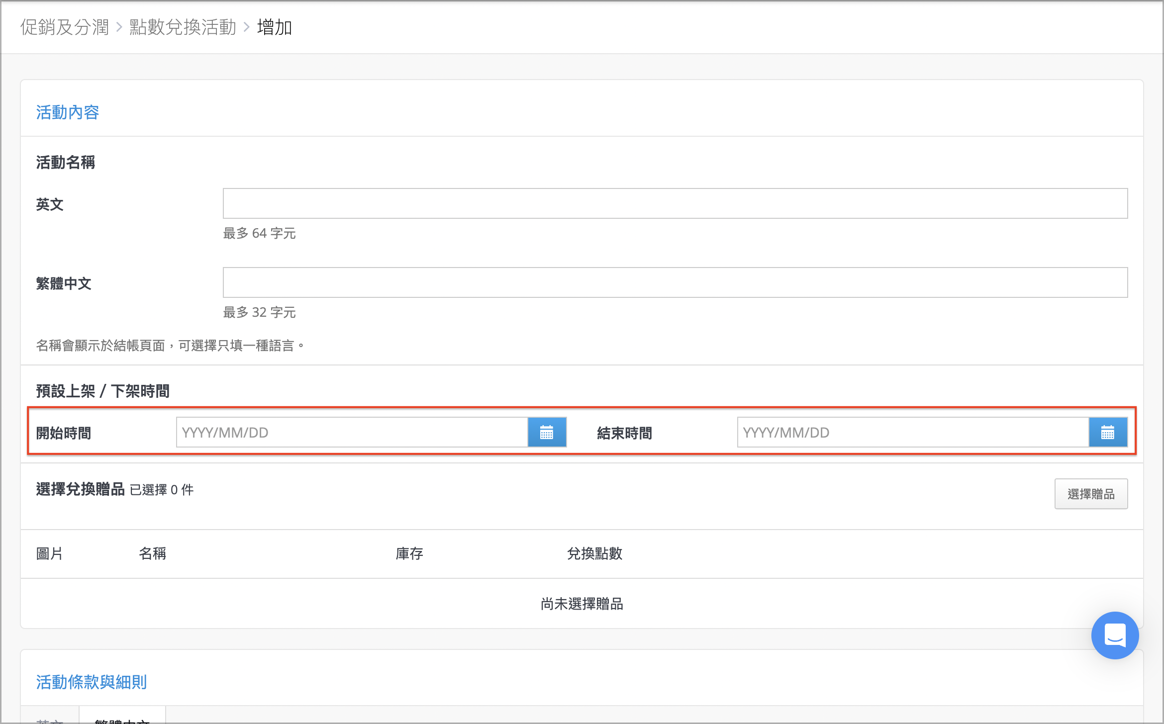This screenshot has height=724, width=1164.
Task: Click the 選擇贈品 button
Action: [x=1091, y=494]
